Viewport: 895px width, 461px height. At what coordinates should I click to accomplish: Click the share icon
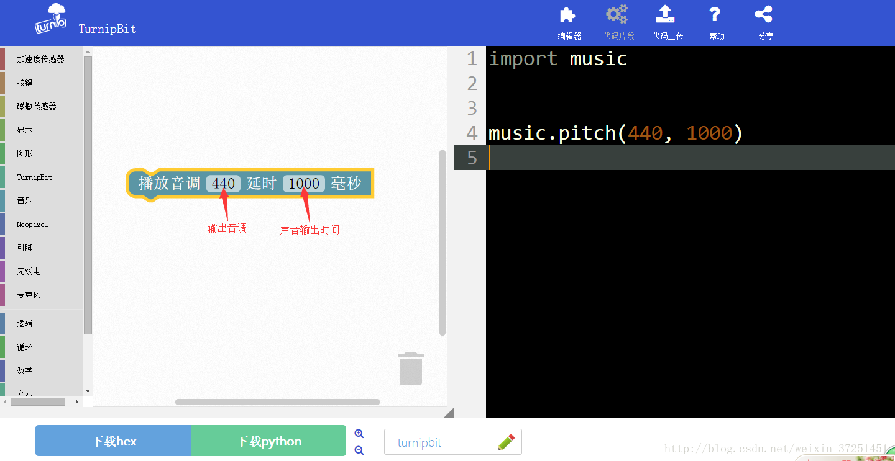pyautogui.click(x=764, y=14)
